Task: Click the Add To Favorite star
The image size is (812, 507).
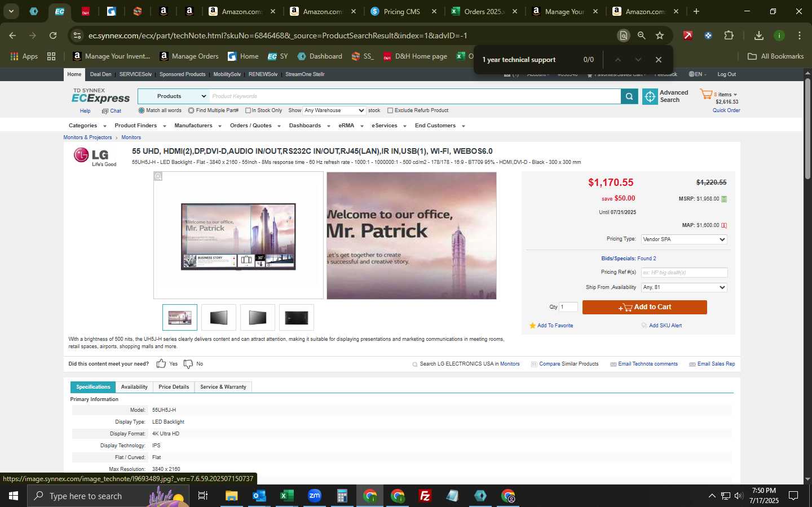Action: (x=532, y=326)
